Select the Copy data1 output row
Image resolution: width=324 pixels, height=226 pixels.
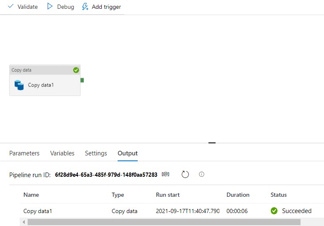(172, 211)
